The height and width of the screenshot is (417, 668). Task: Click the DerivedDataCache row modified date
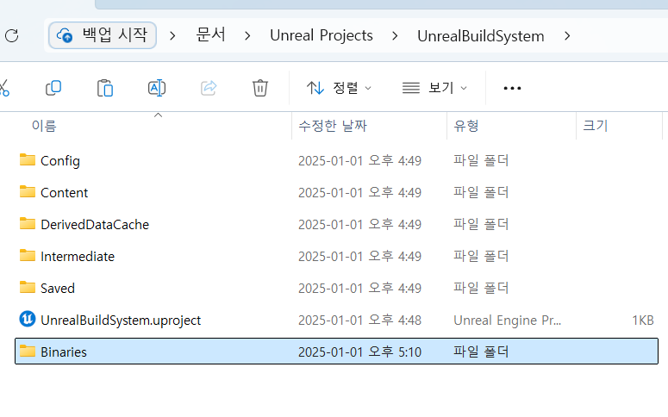tap(359, 225)
